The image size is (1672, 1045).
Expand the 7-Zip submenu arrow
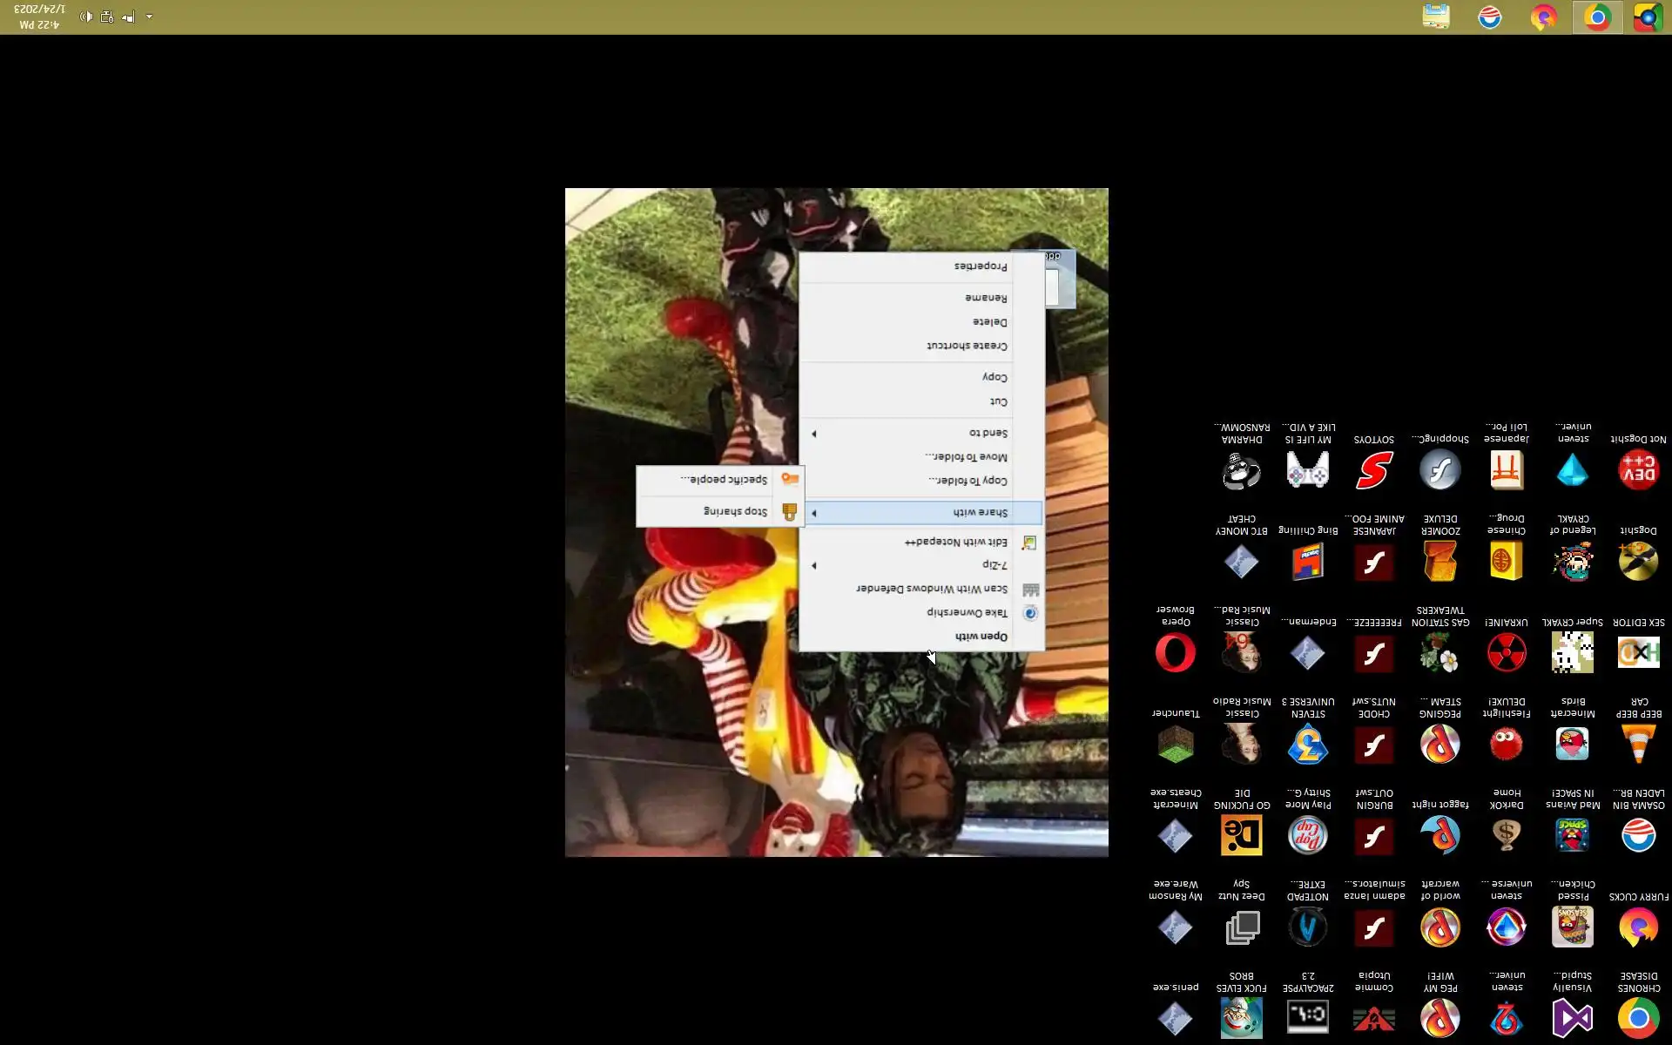pyautogui.click(x=814, y=565)
